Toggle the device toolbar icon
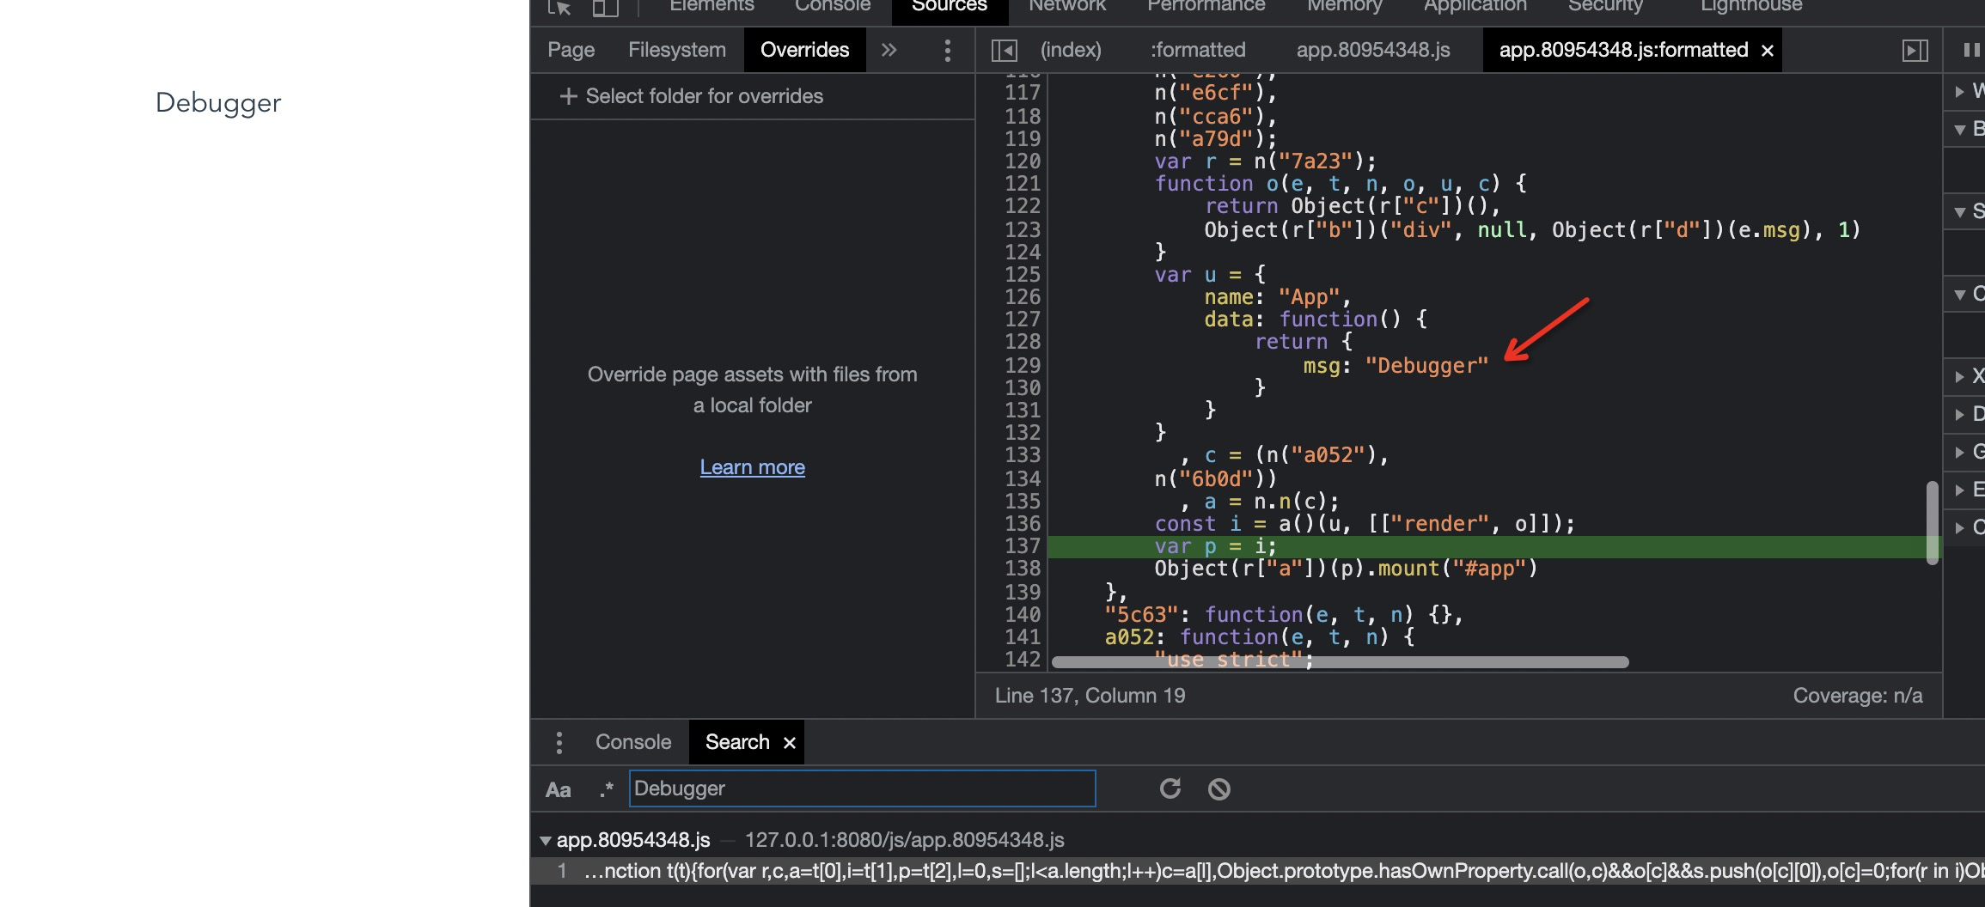 [606, 8]
